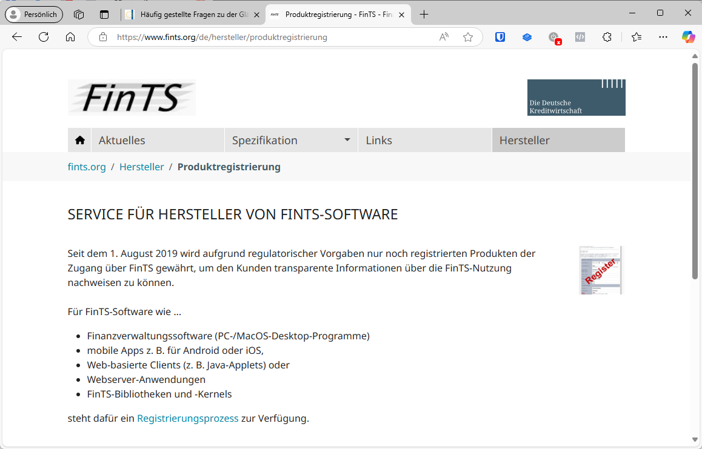Screen dimensions: 702x449
Task: Click the code </> extension icon
Action: pyautogui.click(x=580, y=37)
